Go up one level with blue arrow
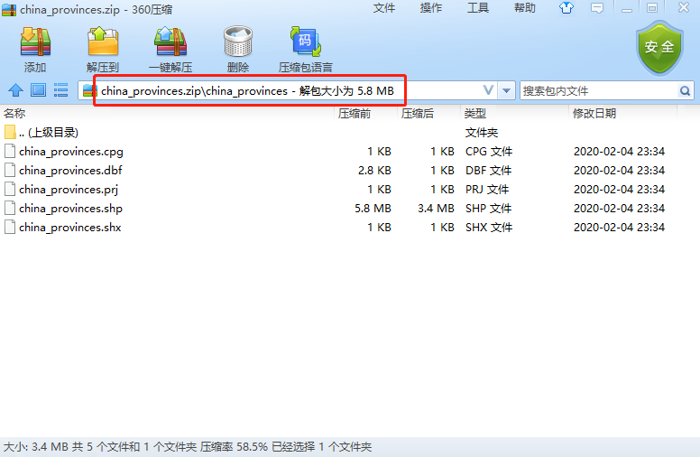700x457 pixels. point(15,90)
